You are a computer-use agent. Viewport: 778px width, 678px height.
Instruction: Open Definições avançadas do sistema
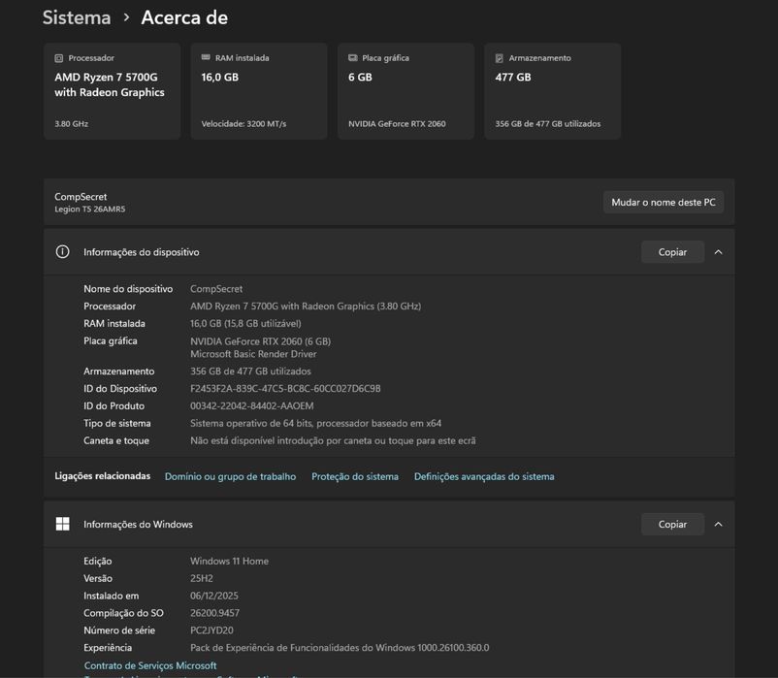(x=484, y=476)
